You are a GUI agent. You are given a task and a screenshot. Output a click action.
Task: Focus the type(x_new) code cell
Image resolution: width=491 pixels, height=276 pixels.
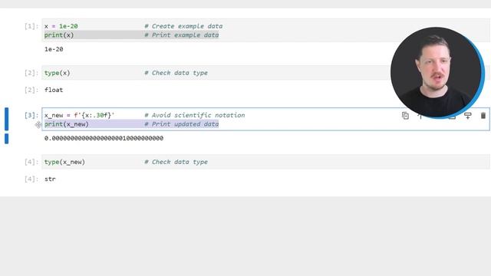tap(265, 162)
